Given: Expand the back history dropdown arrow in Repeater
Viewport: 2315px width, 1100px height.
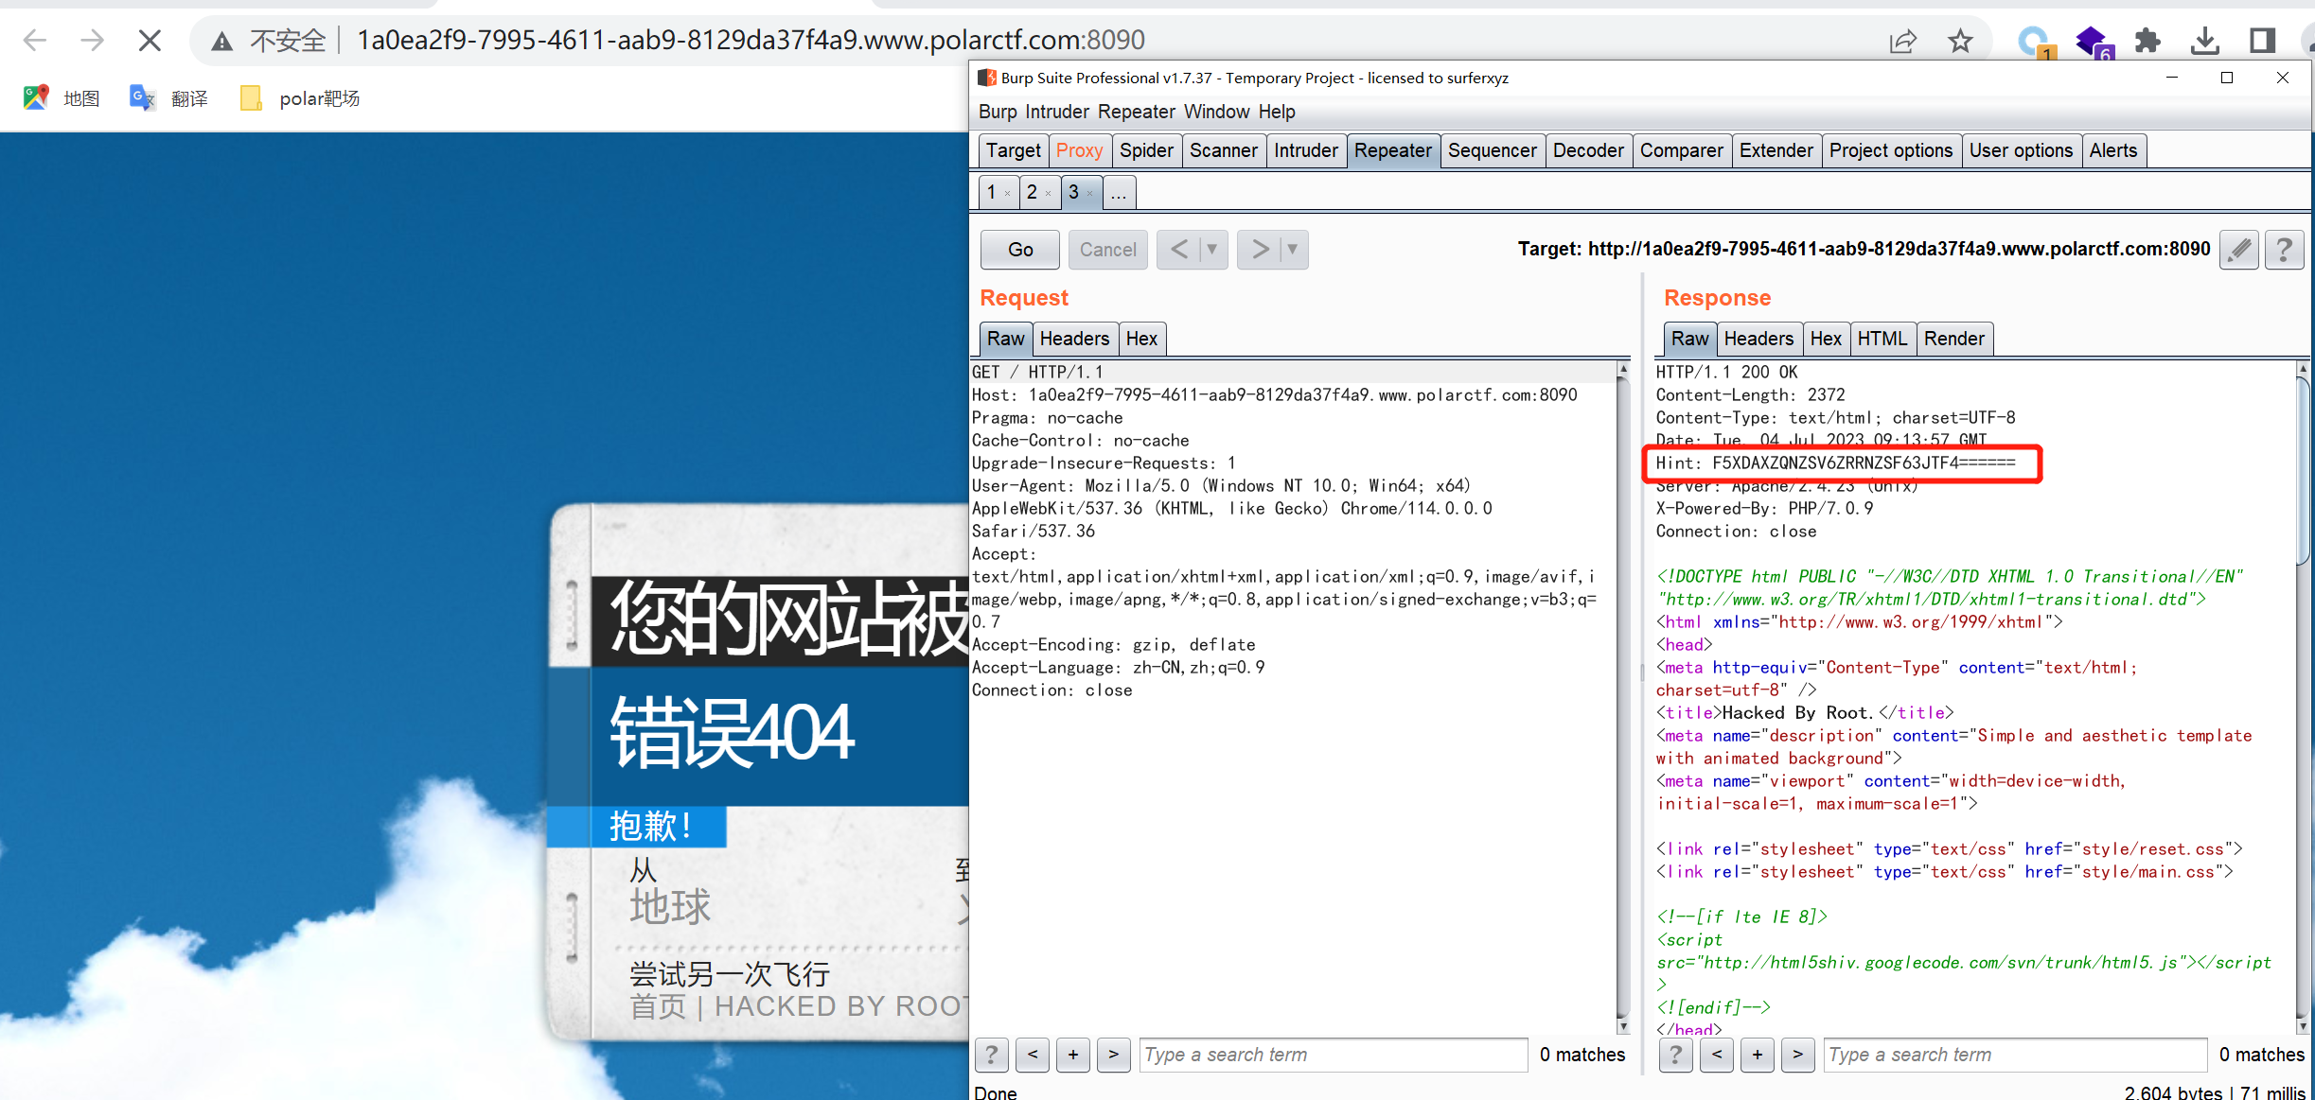Looking at the screenshot, I should 1211,250.
